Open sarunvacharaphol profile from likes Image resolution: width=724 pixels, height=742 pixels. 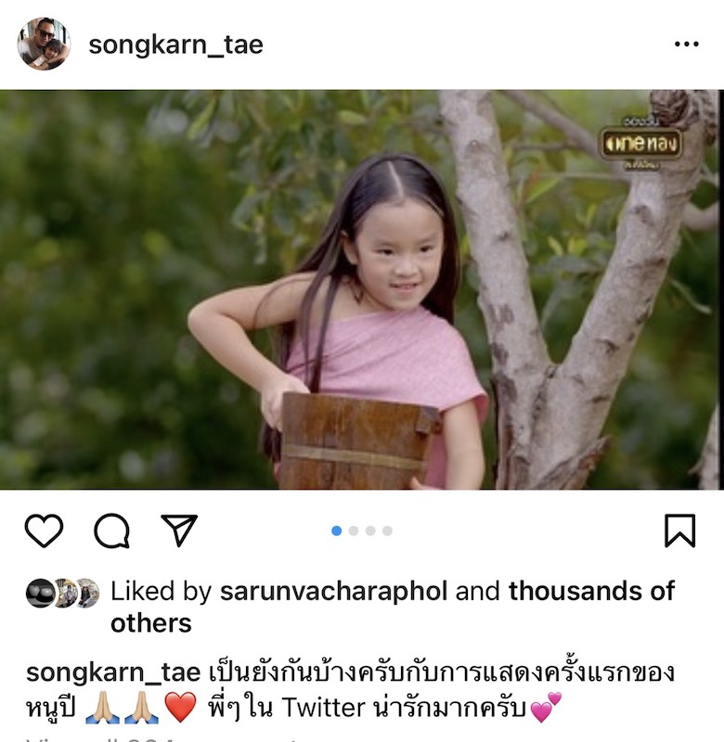coord(334,592)
